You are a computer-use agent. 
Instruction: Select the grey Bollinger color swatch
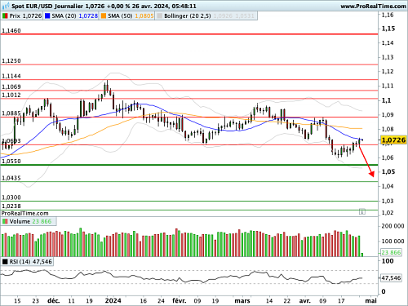click(160, 16)
